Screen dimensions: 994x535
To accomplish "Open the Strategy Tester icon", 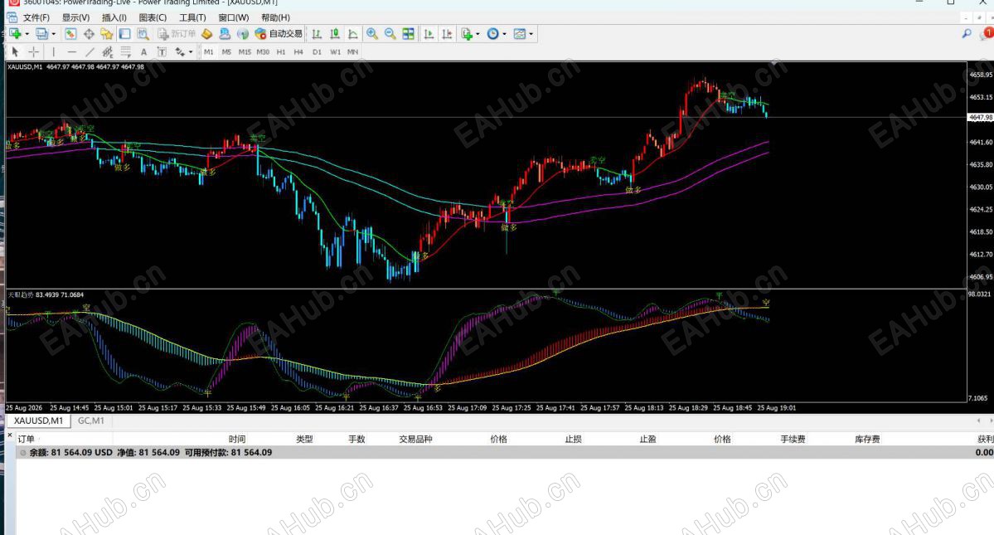I will tap(143, 34).
